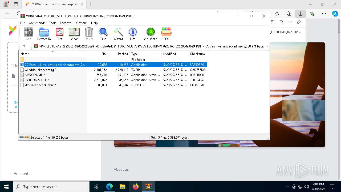Sort the list by the Size column

98,54
